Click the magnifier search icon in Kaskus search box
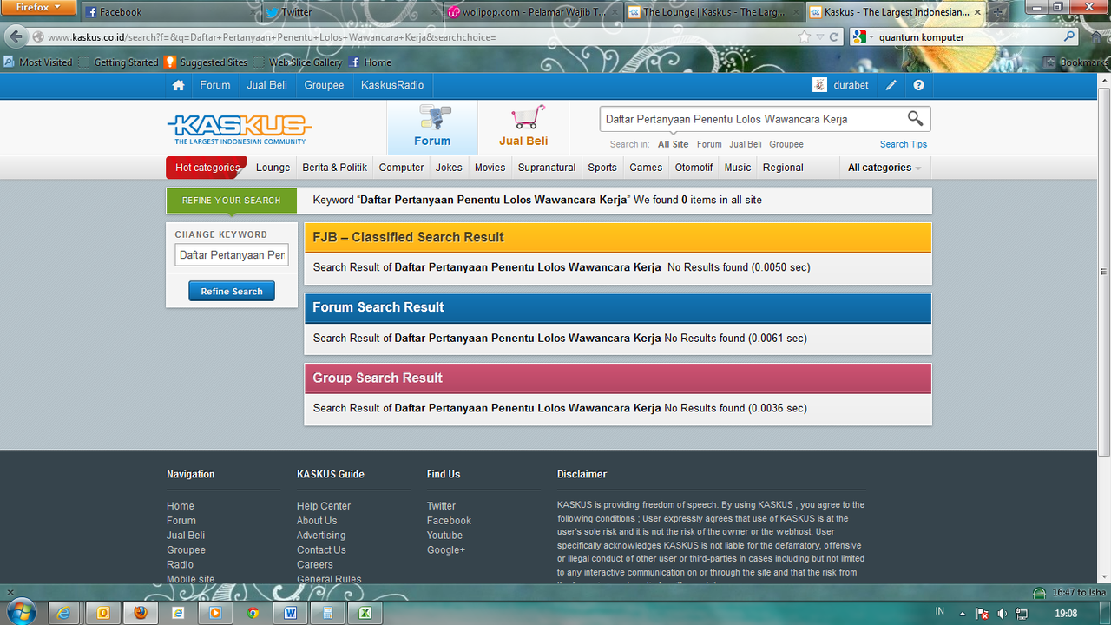Image resolution: width=1111 pixels, height=625 pixels. (x=915, y=119)
